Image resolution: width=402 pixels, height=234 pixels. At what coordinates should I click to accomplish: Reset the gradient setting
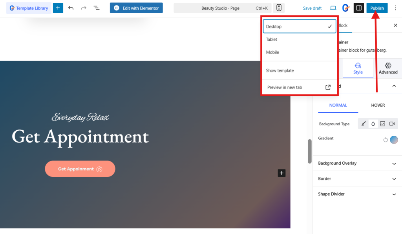[386, 140]
